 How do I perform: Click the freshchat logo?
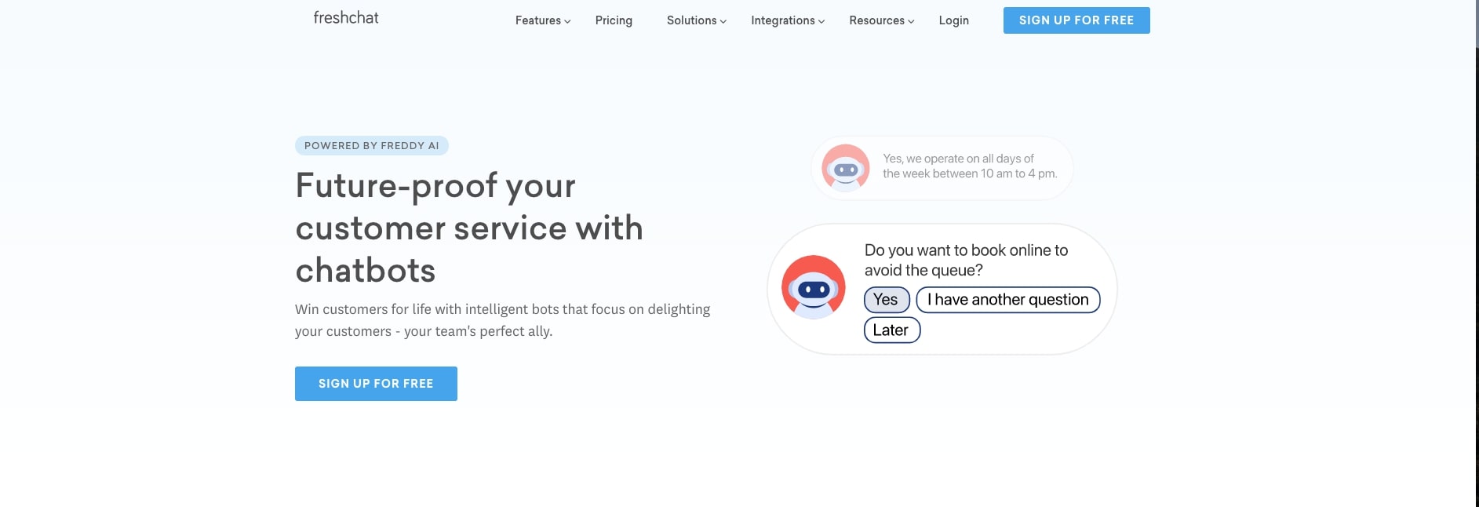click(x=346, y=17)
